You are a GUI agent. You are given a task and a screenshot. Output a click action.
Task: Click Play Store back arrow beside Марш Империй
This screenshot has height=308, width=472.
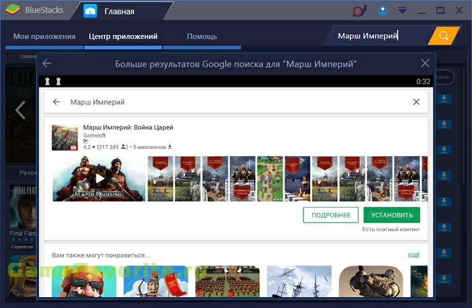[x=56, y=102]
